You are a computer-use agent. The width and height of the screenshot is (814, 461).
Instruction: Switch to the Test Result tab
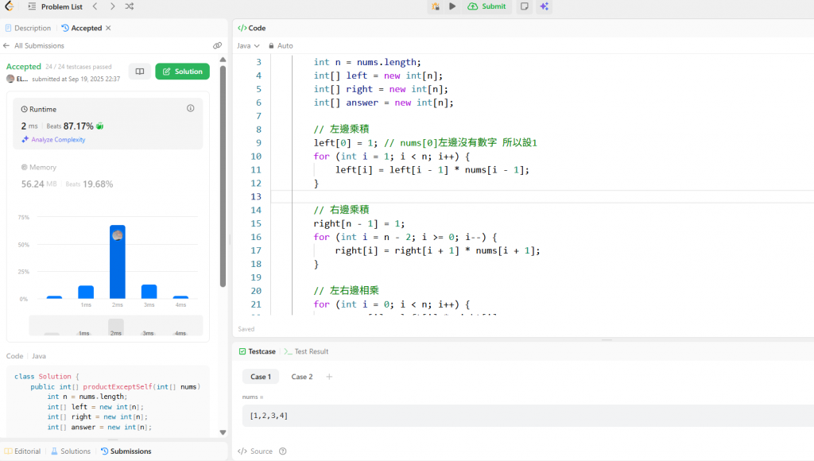[306, 351]
